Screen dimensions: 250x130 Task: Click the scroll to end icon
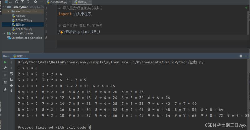click(x=12, y=79)
